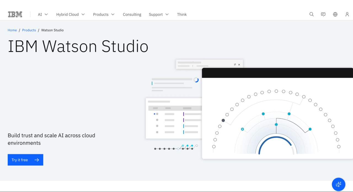
Task: Click the IBM Watson Studio heading
Action: point(78,46)
